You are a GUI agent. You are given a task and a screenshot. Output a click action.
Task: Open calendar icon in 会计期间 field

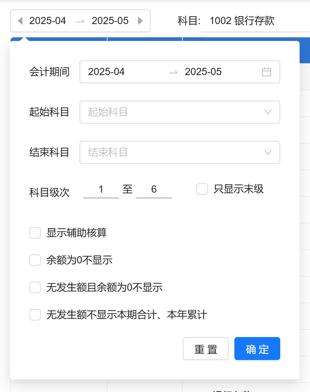266,72
